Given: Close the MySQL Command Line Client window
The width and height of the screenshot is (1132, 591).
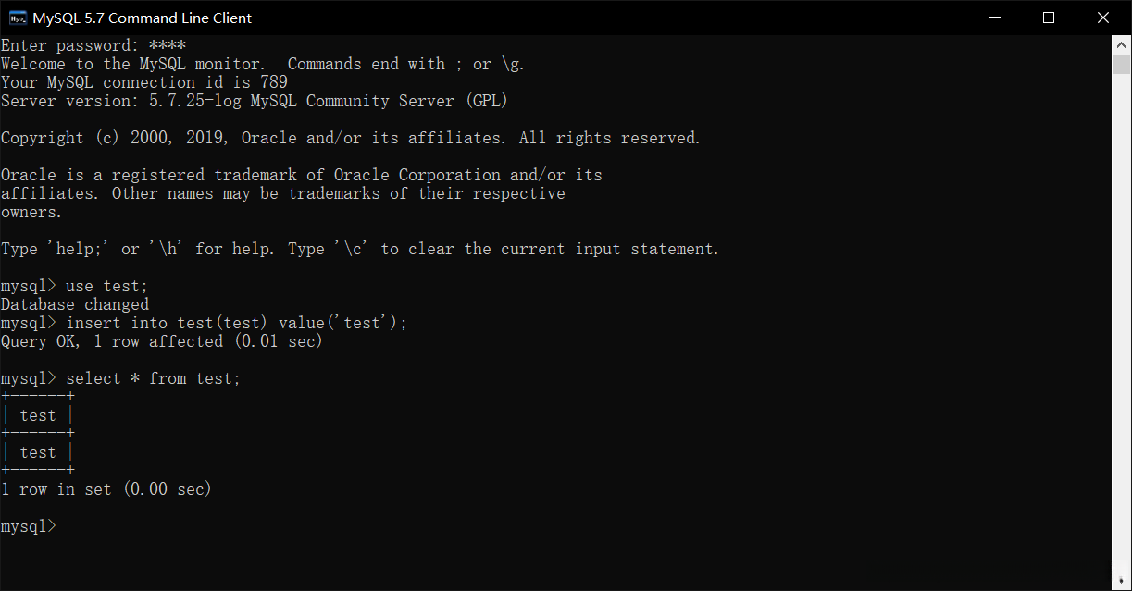Looking at the screenshot, I should click(x=1103, y=18).
